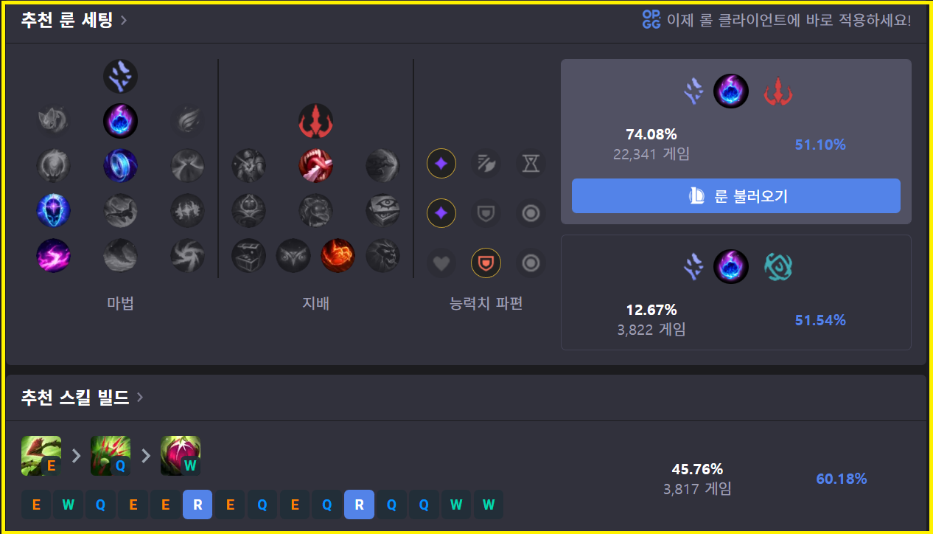Choose the hourglass ability haste shard
Screen dimensions: 933x534
coord(531,164)
